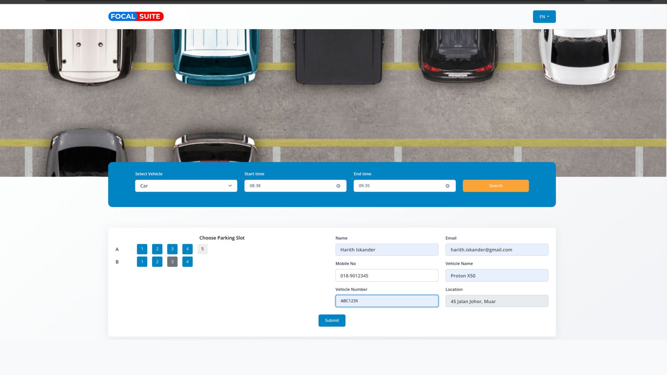The height and width of the screenshot is (375, 667).
Task: Toggle parking slot A3
Action: pyautogui.click(x=172, y=249)
